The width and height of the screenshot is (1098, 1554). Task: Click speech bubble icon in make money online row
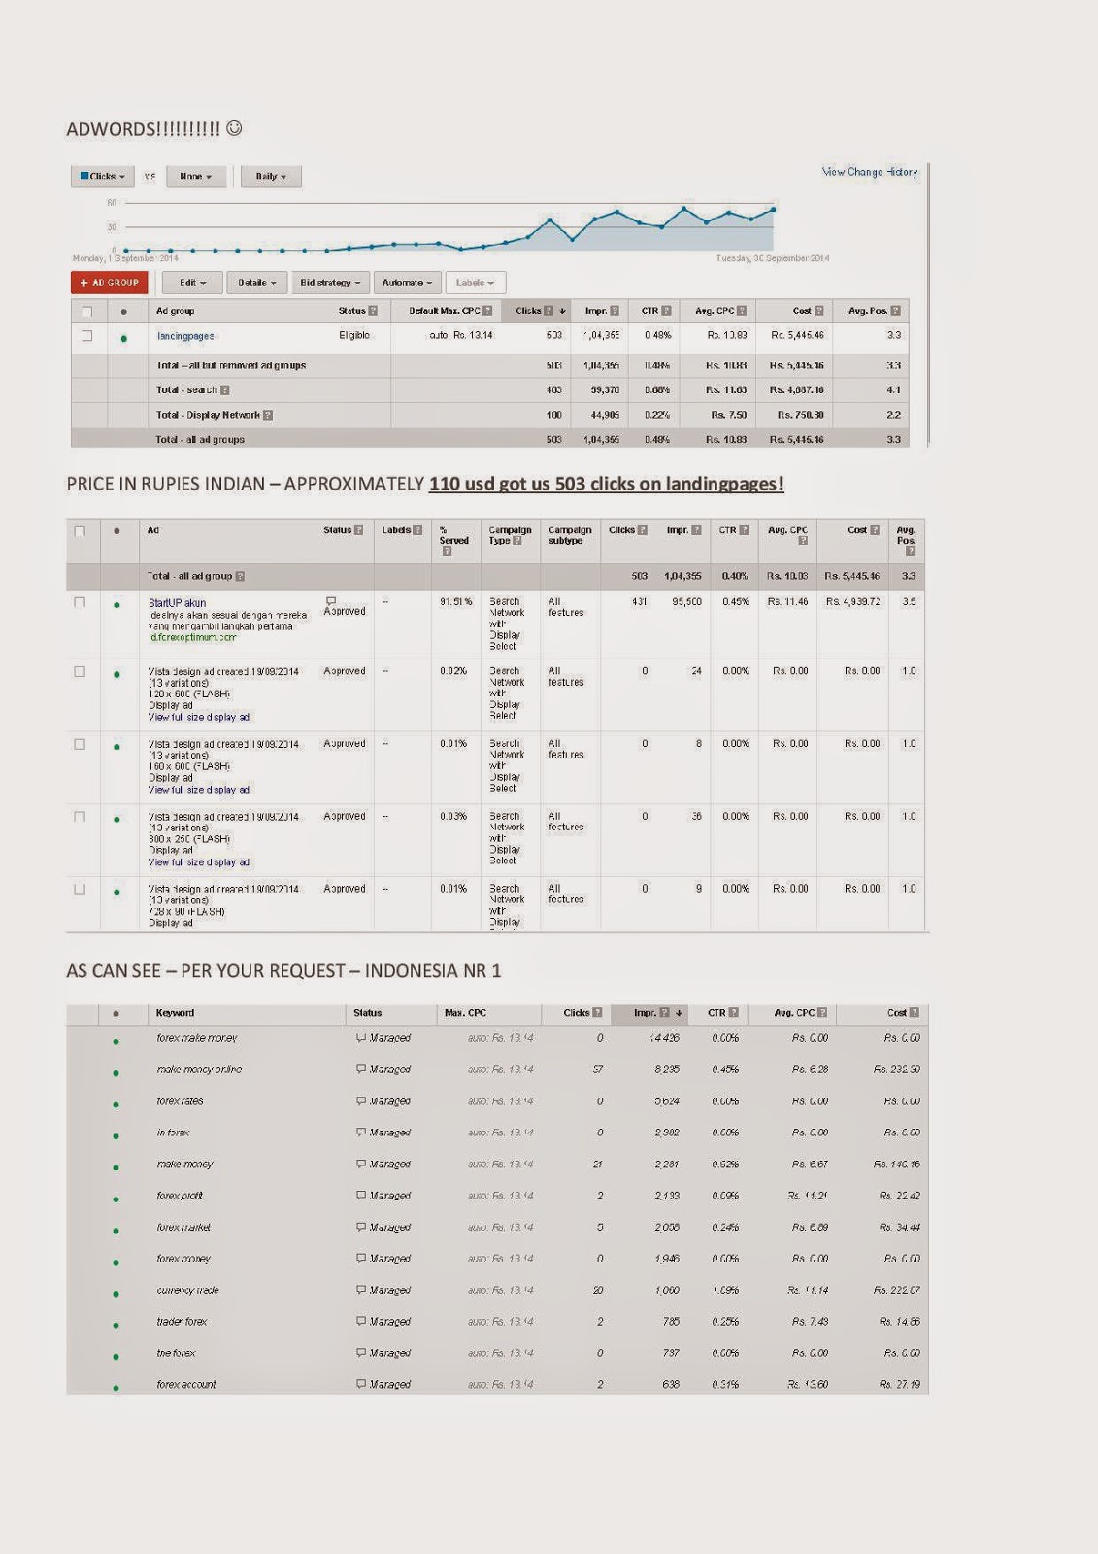(361, 1069)
